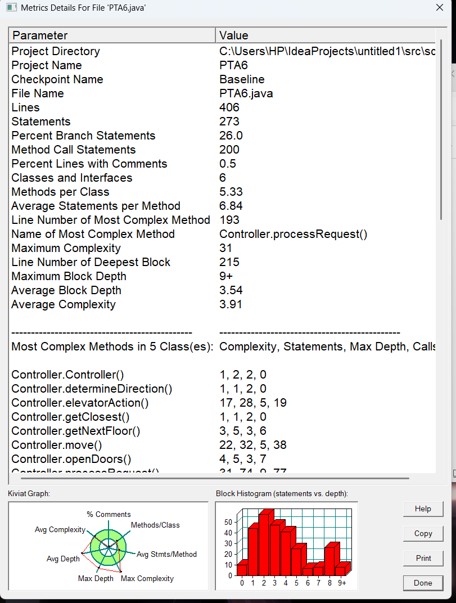Screen dimensions: 456x603
Task: Click the Avg Depth axis label
Action: click(63, 559)
